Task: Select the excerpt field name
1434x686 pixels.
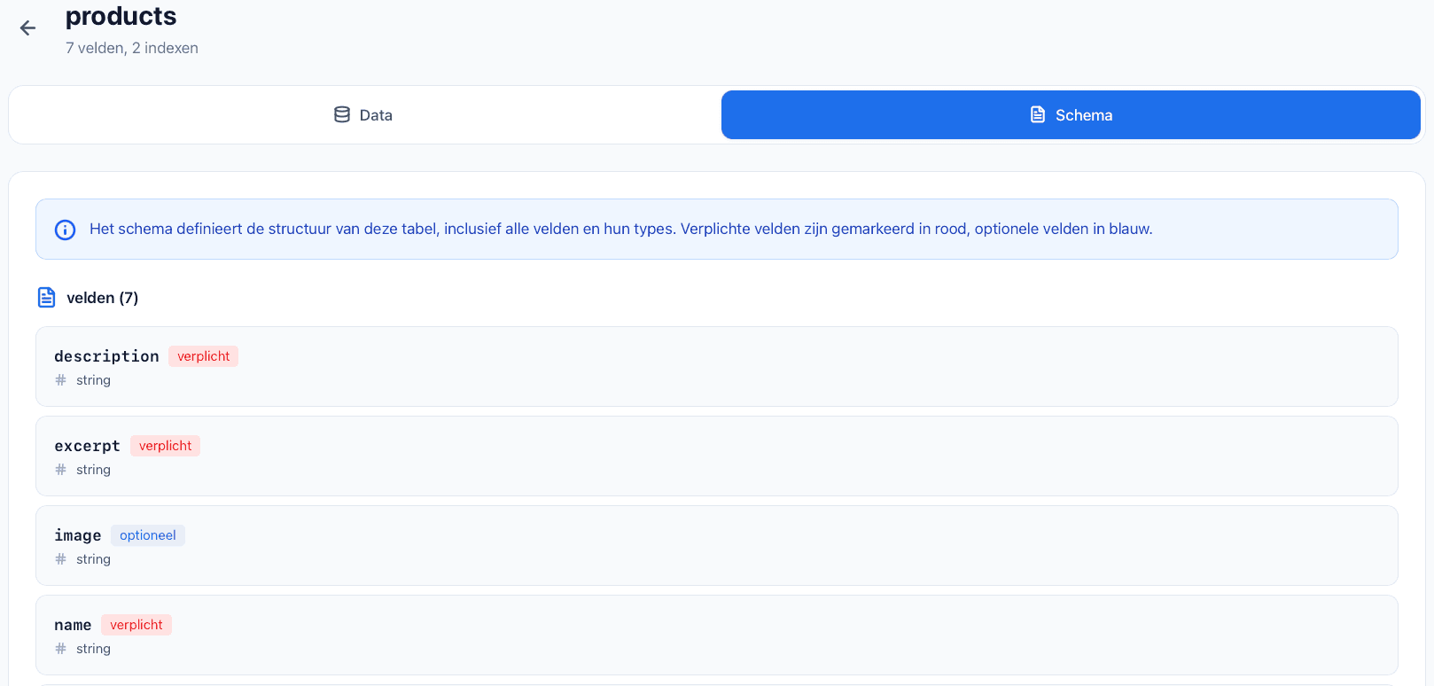Action: click(87, 446)
